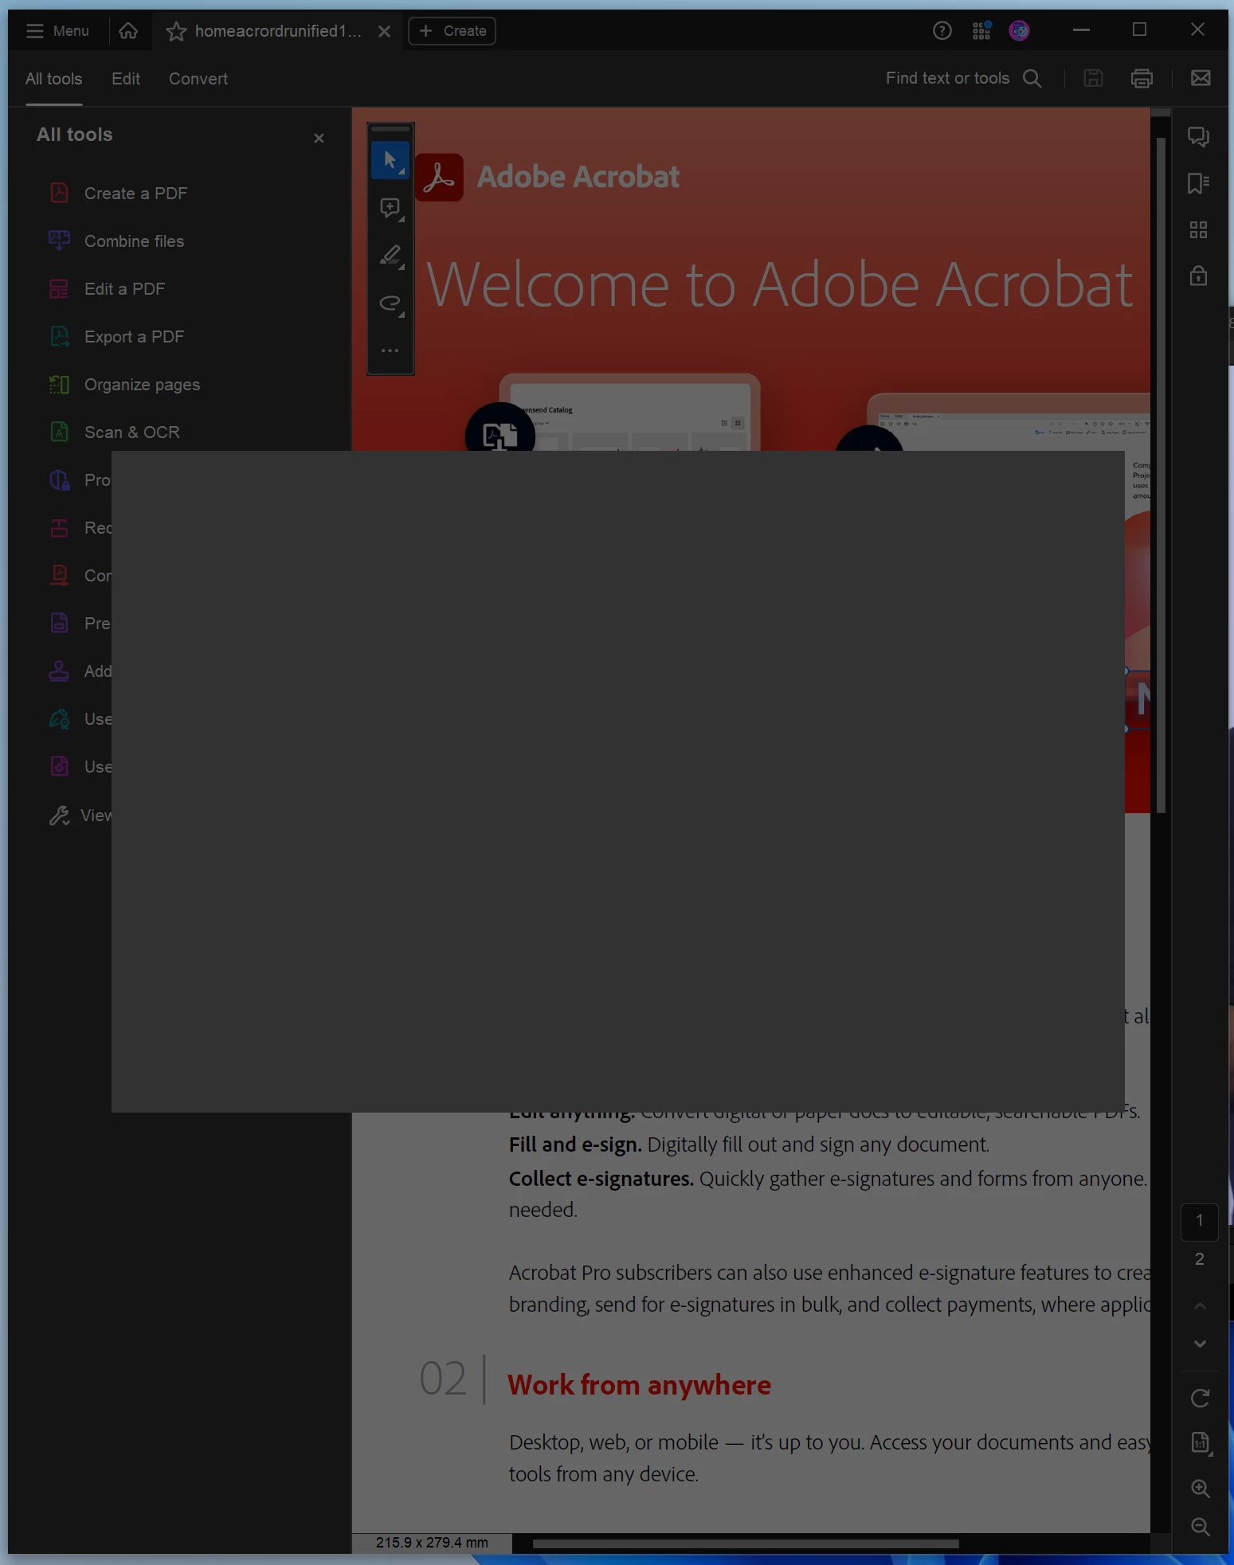
Task: Switch to the Convert tab
Action: [x=198, y=79]
